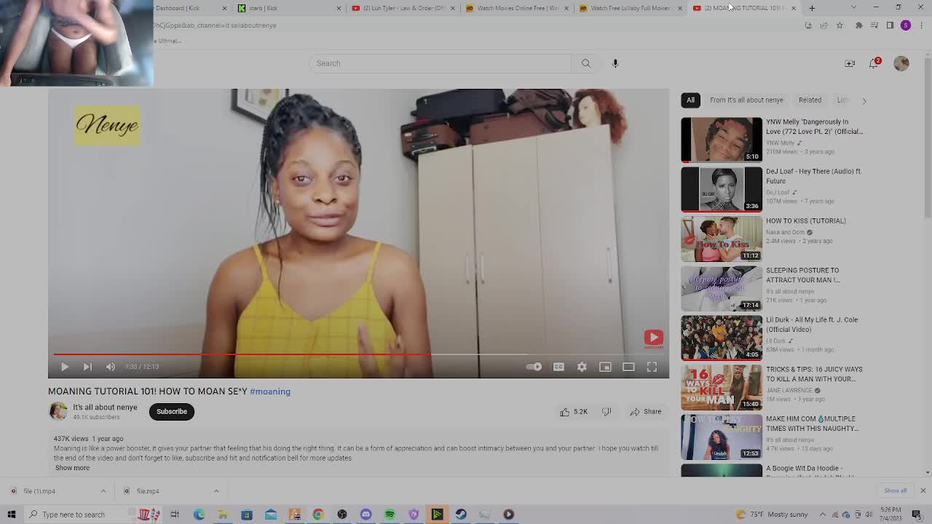Dislike this video
This screenshot has width=932, height=524.
(x=607, y=412)
